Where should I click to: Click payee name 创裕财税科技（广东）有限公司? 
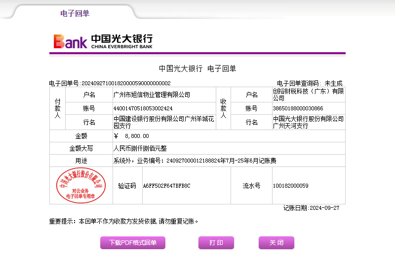coord(308,95)
